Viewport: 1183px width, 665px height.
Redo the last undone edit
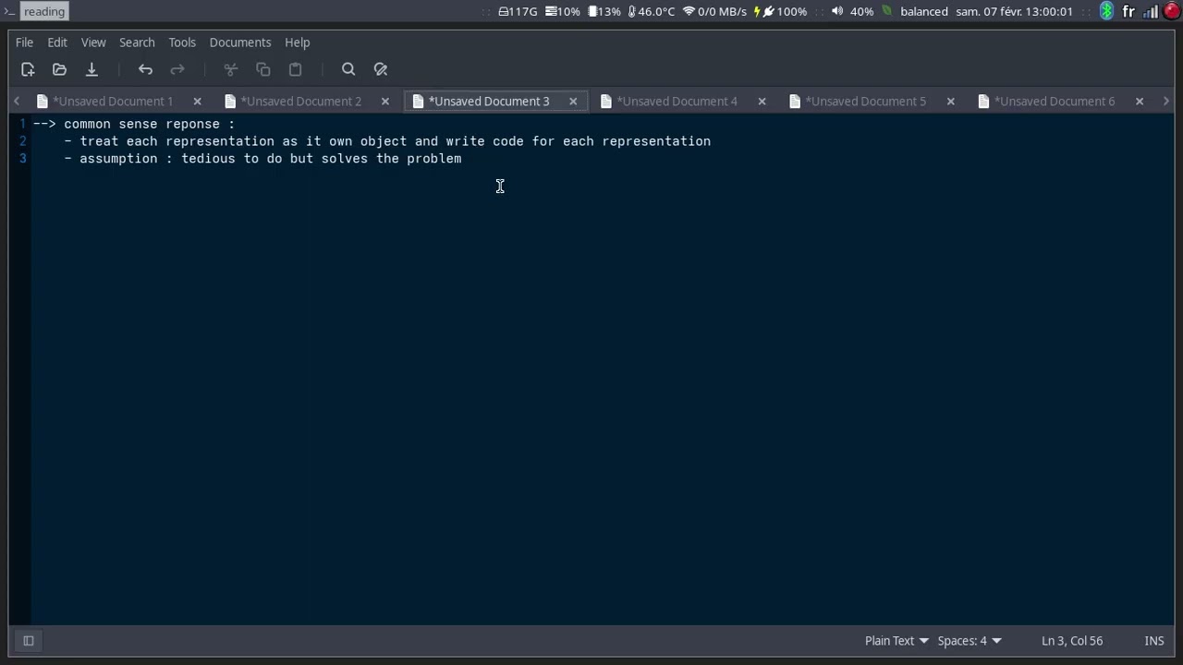point(177,69)
